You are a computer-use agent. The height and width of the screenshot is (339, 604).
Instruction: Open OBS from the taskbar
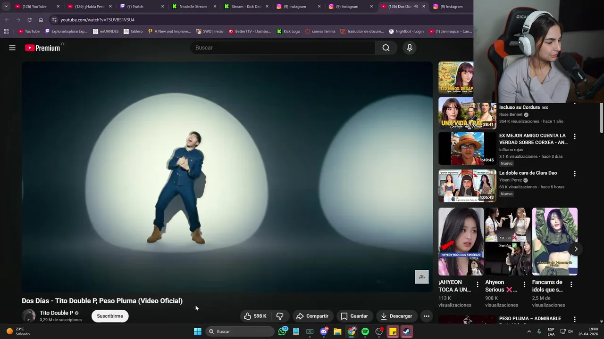(379, 331)
